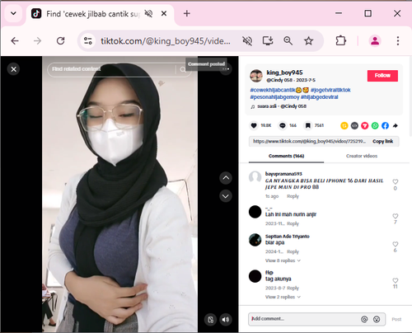View site information icon

(88, 41)
